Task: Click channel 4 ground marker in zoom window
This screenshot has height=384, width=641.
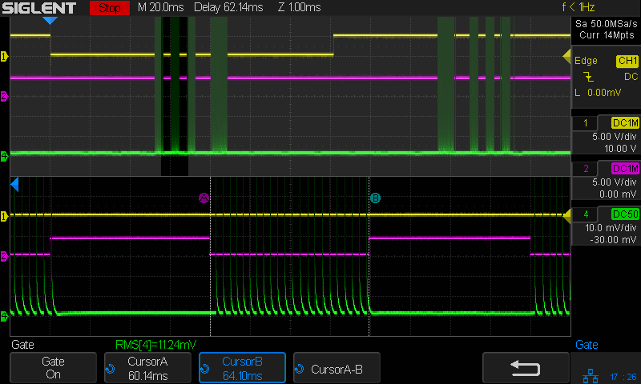Action: pos(4,317)
